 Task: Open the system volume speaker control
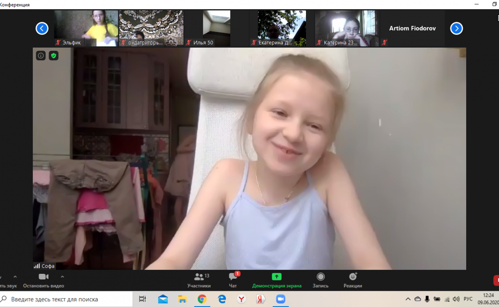click(x=457, y=299)
